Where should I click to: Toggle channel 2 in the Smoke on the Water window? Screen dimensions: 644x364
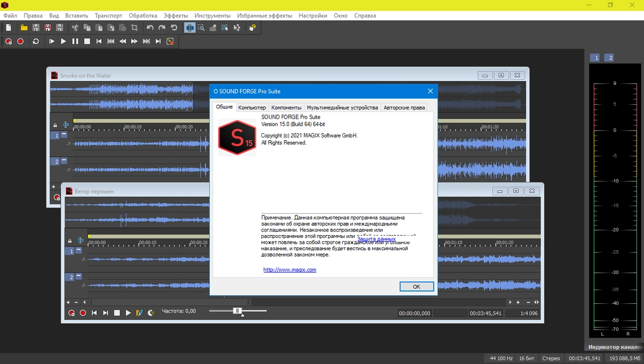coord(55,162)
